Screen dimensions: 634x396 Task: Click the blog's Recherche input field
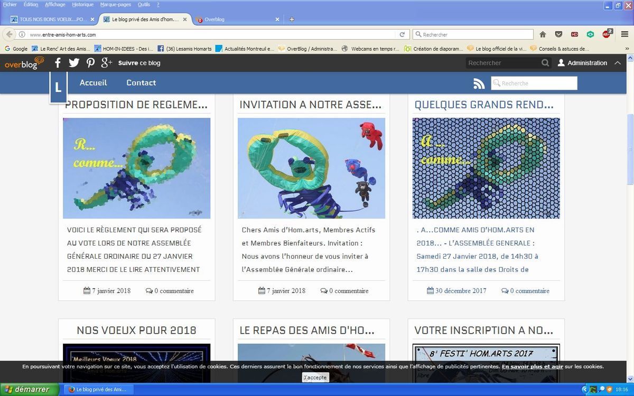click(x=534, y=83)
